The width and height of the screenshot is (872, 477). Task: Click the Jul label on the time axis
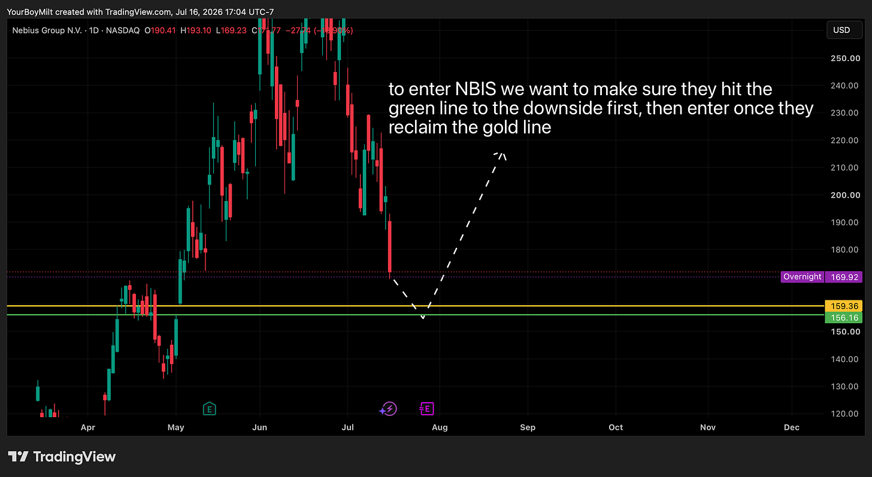[x=347, y=427]
